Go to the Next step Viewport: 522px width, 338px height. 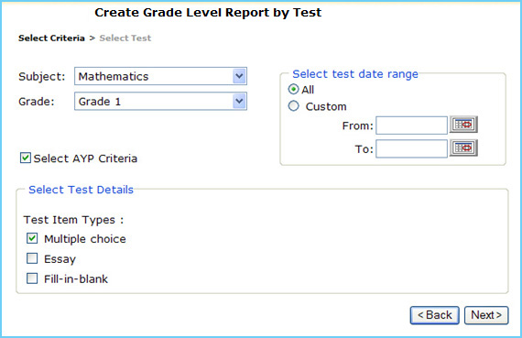click(486, 315)
